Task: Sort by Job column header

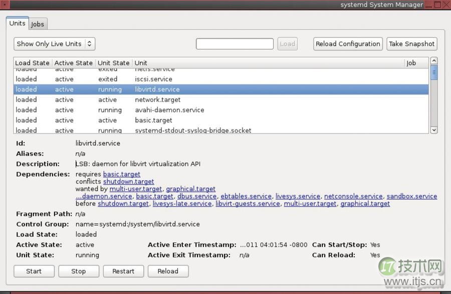Action: 416,63
